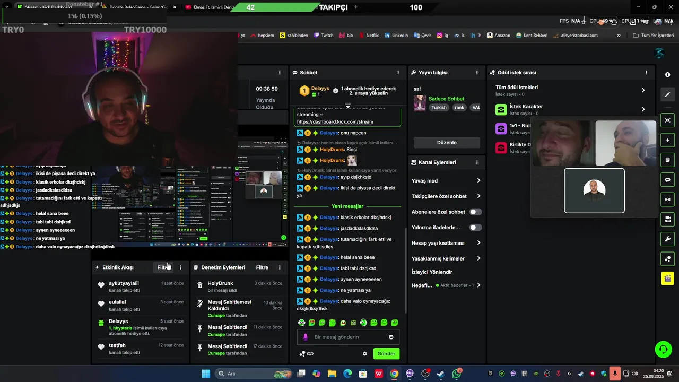Open the info icon in right sidebar
The height and width of the screenshot is (382, 679).
(667, 75)
